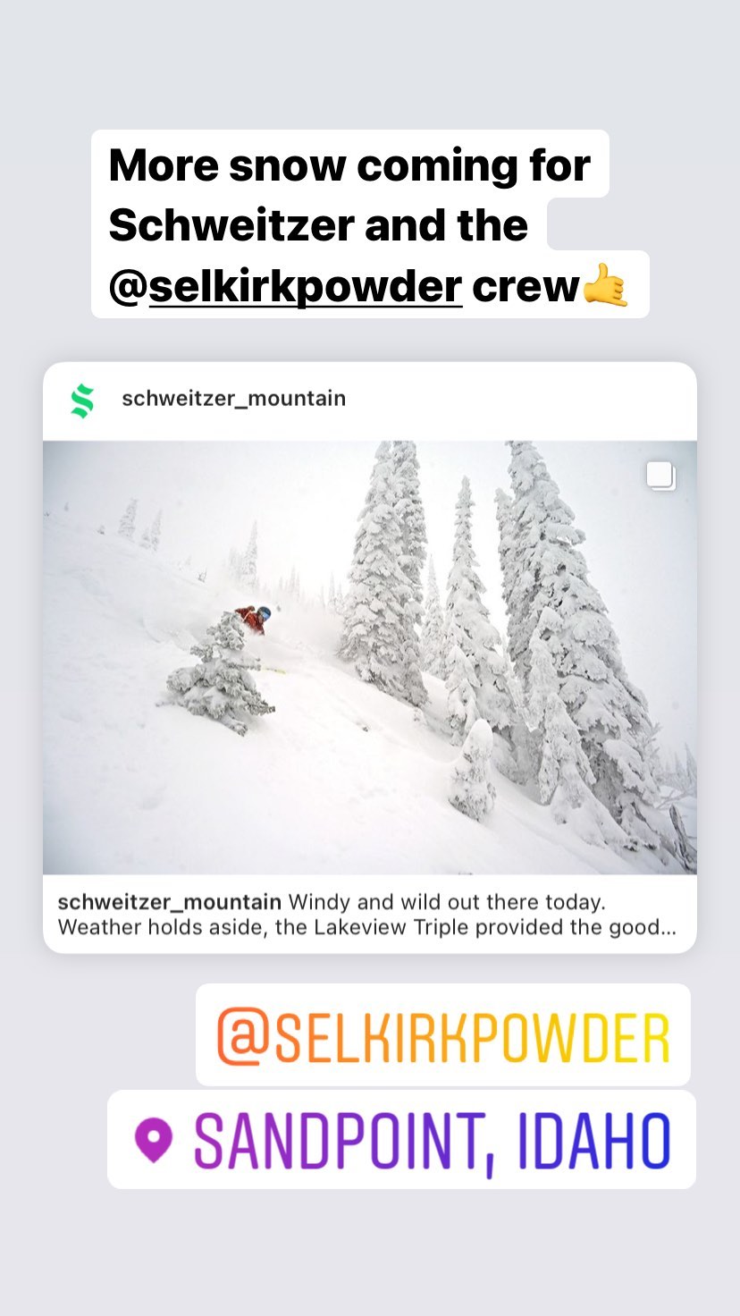Open the schweitzer_mountain username in the post header
The width and height of the screenshot is (740, 1316).
pos(233,399)
